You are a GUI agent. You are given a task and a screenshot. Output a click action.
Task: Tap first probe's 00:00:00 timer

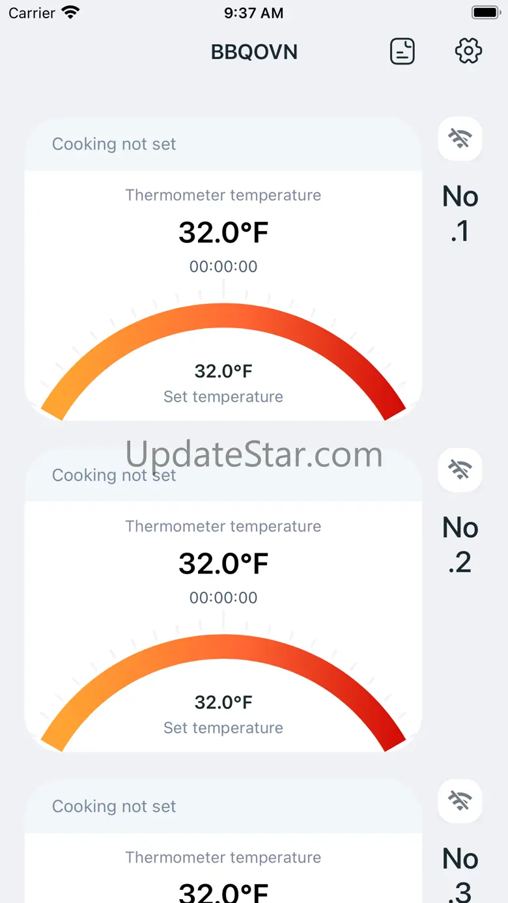223,266
